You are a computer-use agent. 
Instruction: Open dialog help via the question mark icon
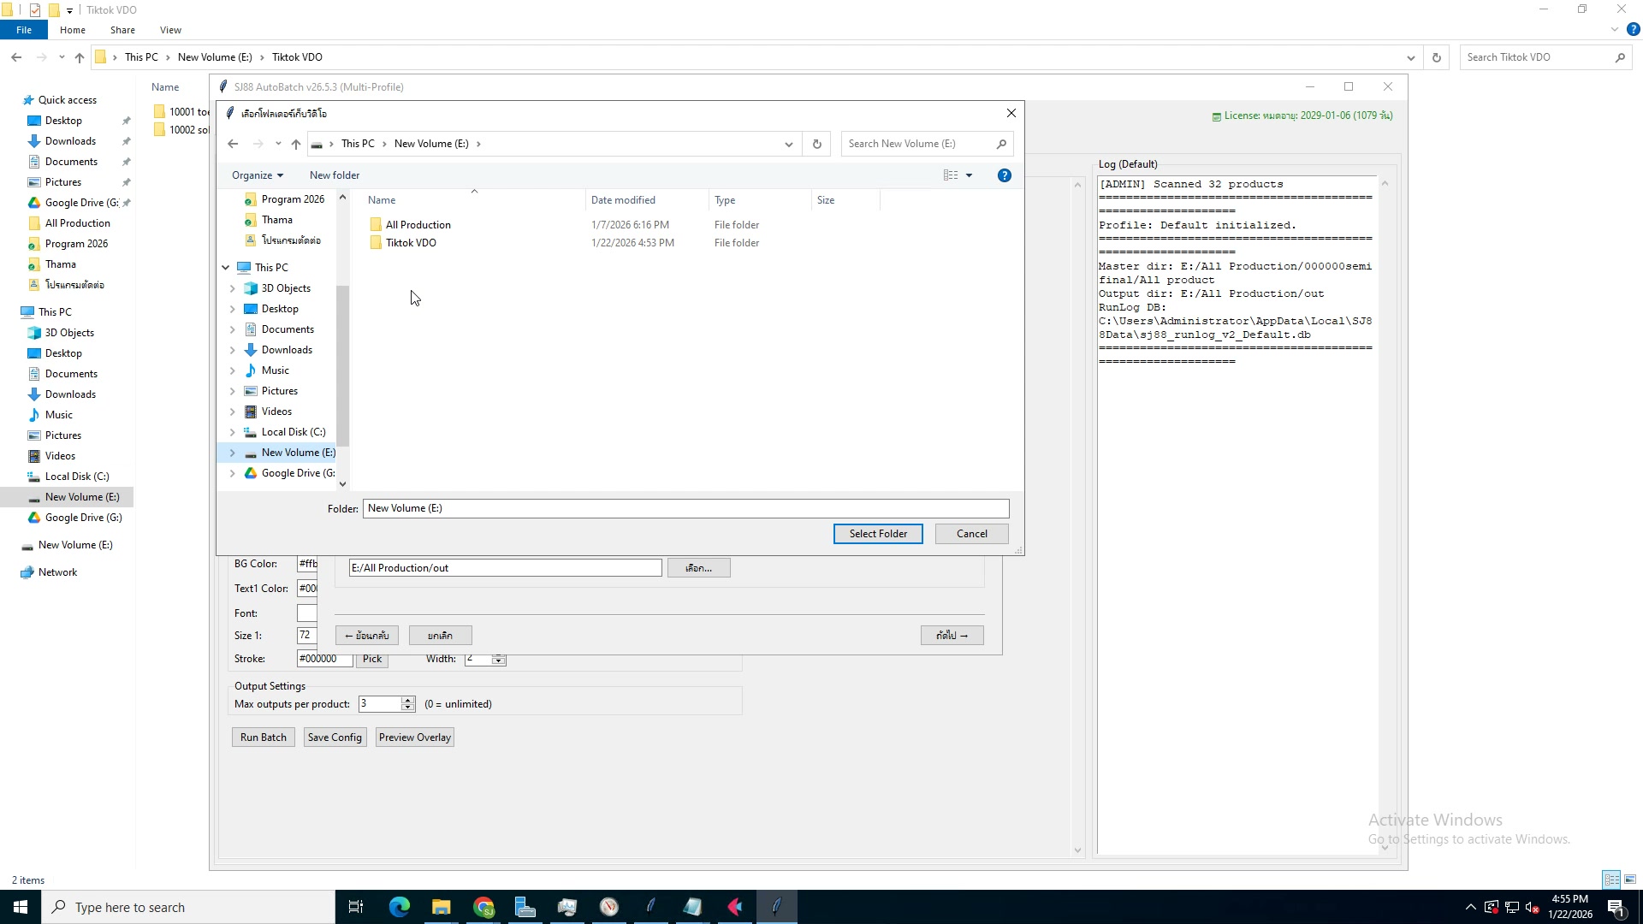1004,175
